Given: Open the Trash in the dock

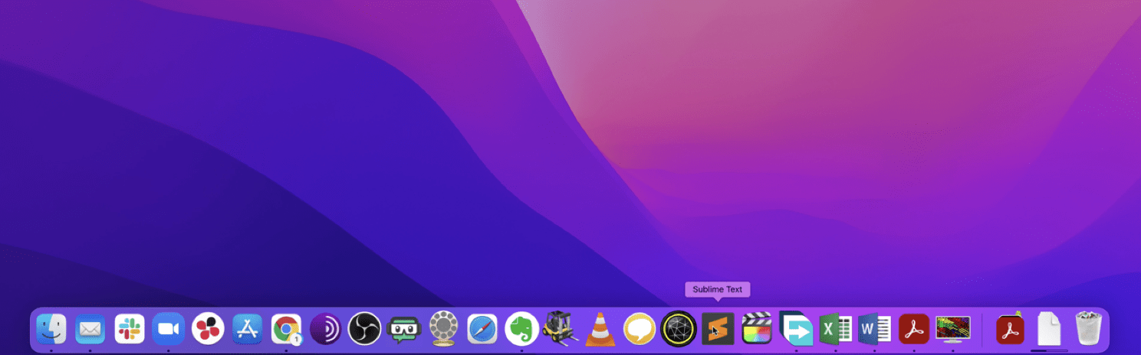Looking at the screenshot, I should click(1088, 329).
